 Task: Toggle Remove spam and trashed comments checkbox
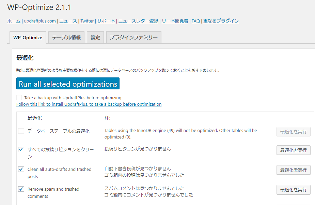[x=21, y=189]
